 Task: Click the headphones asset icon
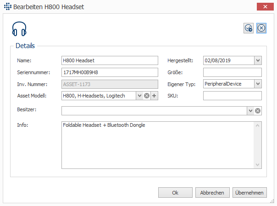click(19, 29)
